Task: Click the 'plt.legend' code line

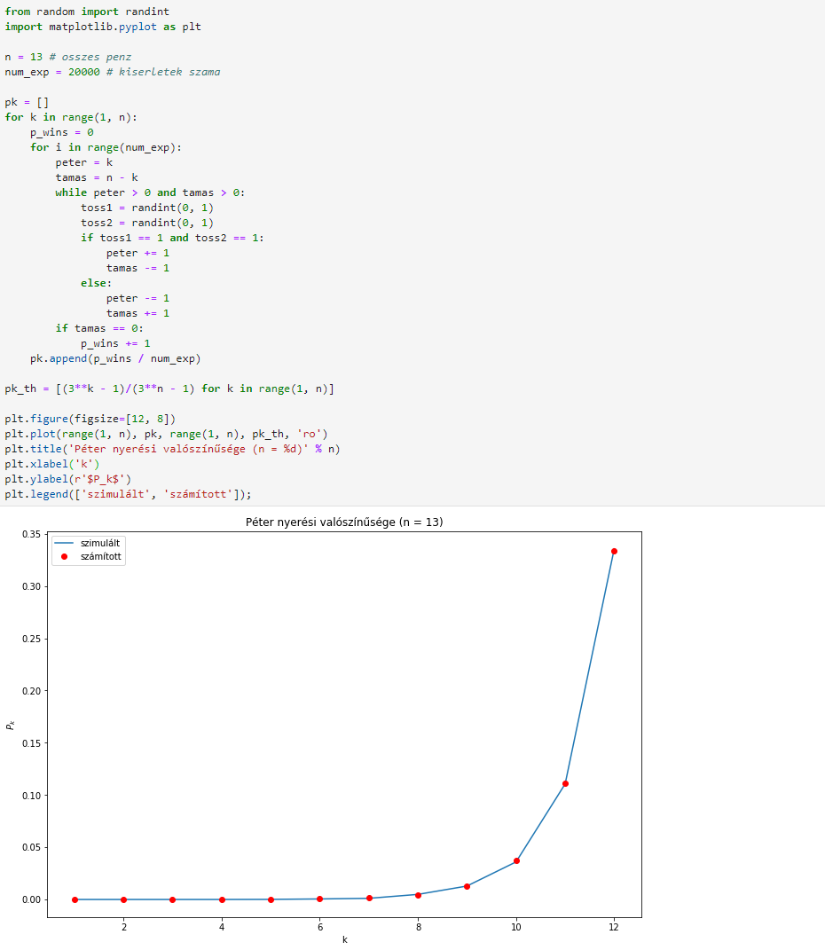Action: tap(128, 494)
